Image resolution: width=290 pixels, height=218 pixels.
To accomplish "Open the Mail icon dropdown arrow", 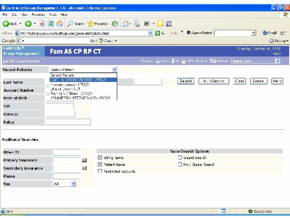I will click(x=130, y=24).
